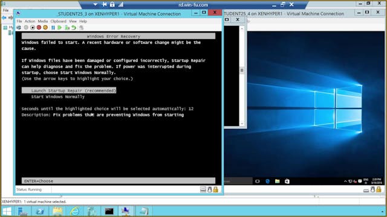Viewport: 387px width, 217px height.
Task: Open Action Center in the Windows 10 guest
Action: point(360,181)
